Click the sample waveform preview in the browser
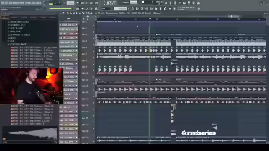The image size is (269, 151). [x=29, y=133]
